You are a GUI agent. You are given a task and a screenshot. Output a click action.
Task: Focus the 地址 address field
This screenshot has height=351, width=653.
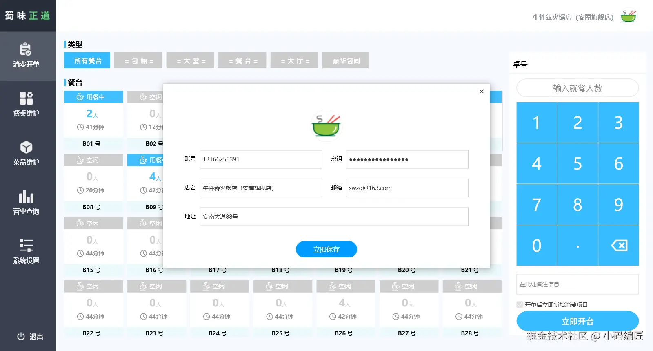[x=334, y=217]
